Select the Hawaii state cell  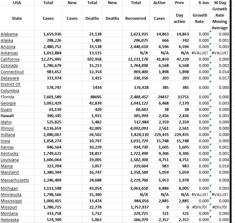7,116
